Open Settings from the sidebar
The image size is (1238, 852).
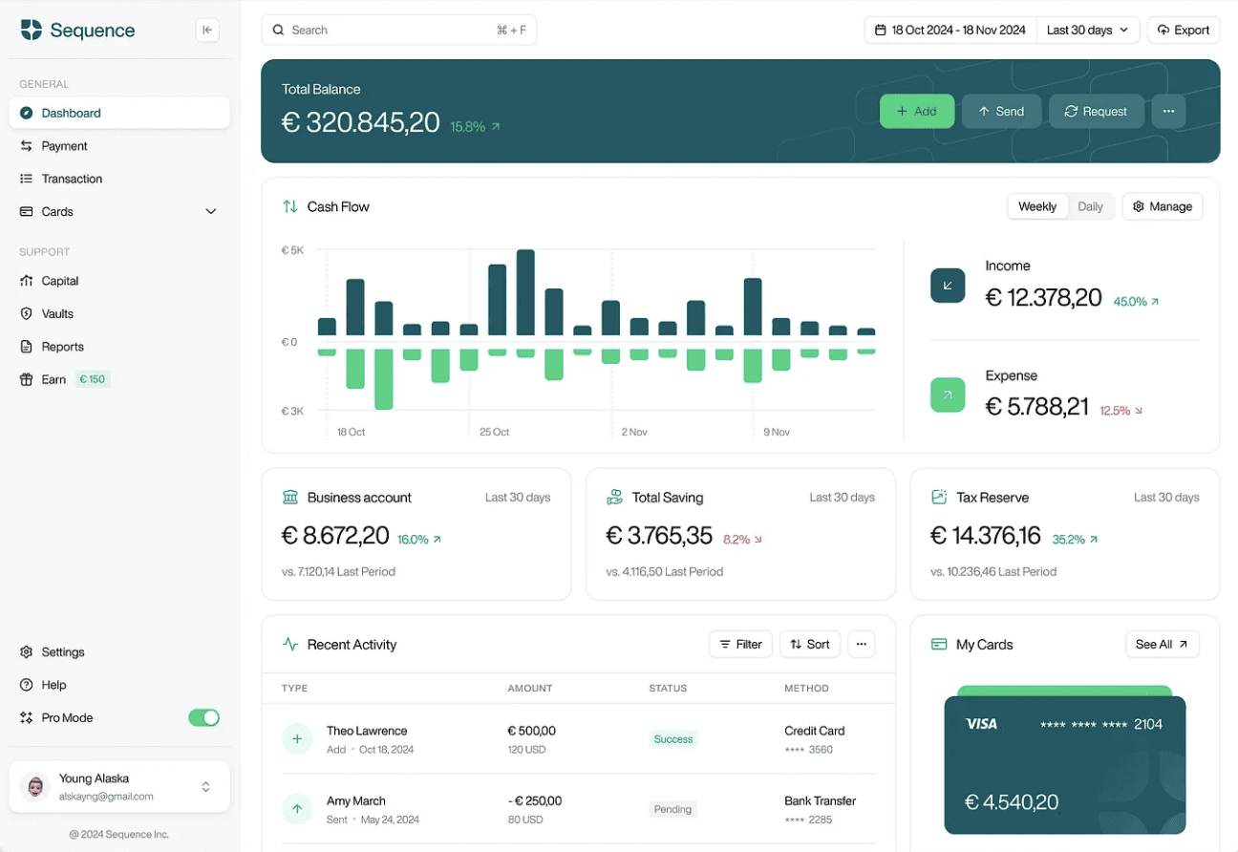point(27,651)
